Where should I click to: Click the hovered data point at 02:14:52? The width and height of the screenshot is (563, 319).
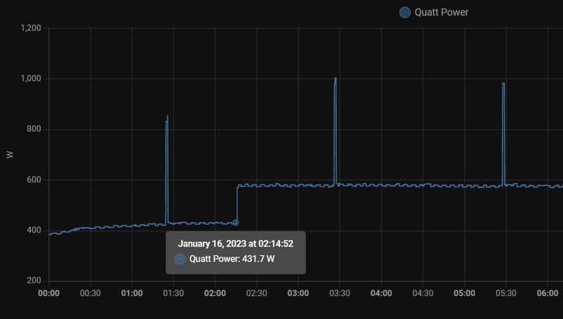236,223
